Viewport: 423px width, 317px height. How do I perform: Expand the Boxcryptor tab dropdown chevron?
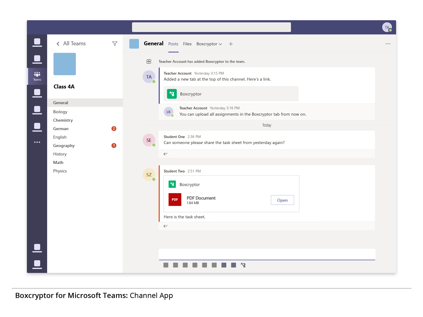click(x=221, y=44)
